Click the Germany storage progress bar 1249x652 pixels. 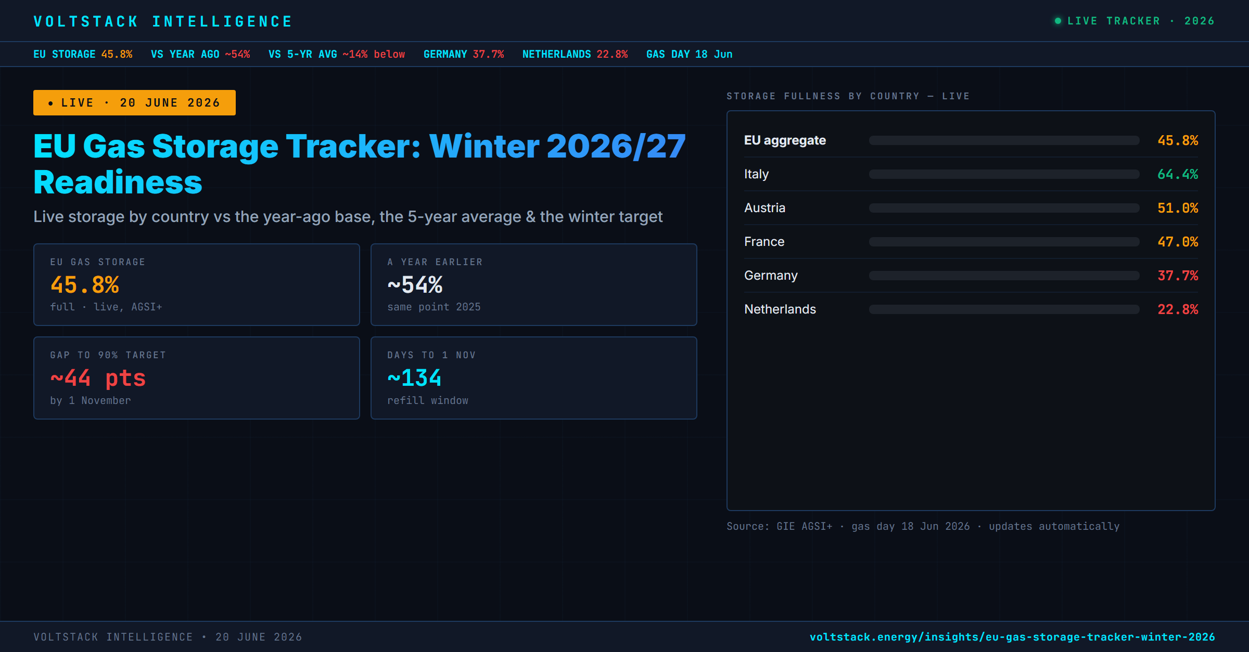(1004, 276)
